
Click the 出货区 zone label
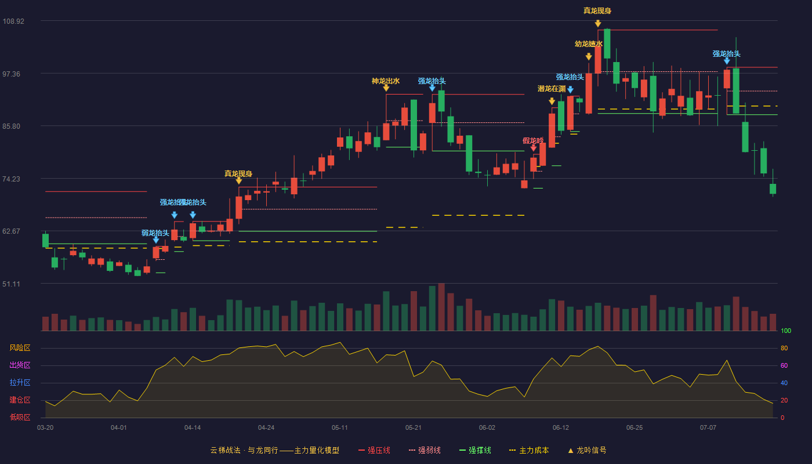(20, 365)
